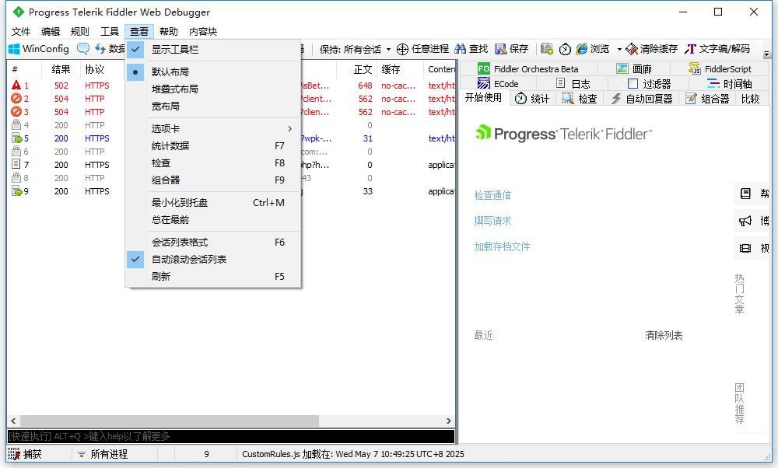The width and height of the screenshot is (778, 468).
Task: Click the FiddlerScript scroll icon
Action: (x=695, y=68)
